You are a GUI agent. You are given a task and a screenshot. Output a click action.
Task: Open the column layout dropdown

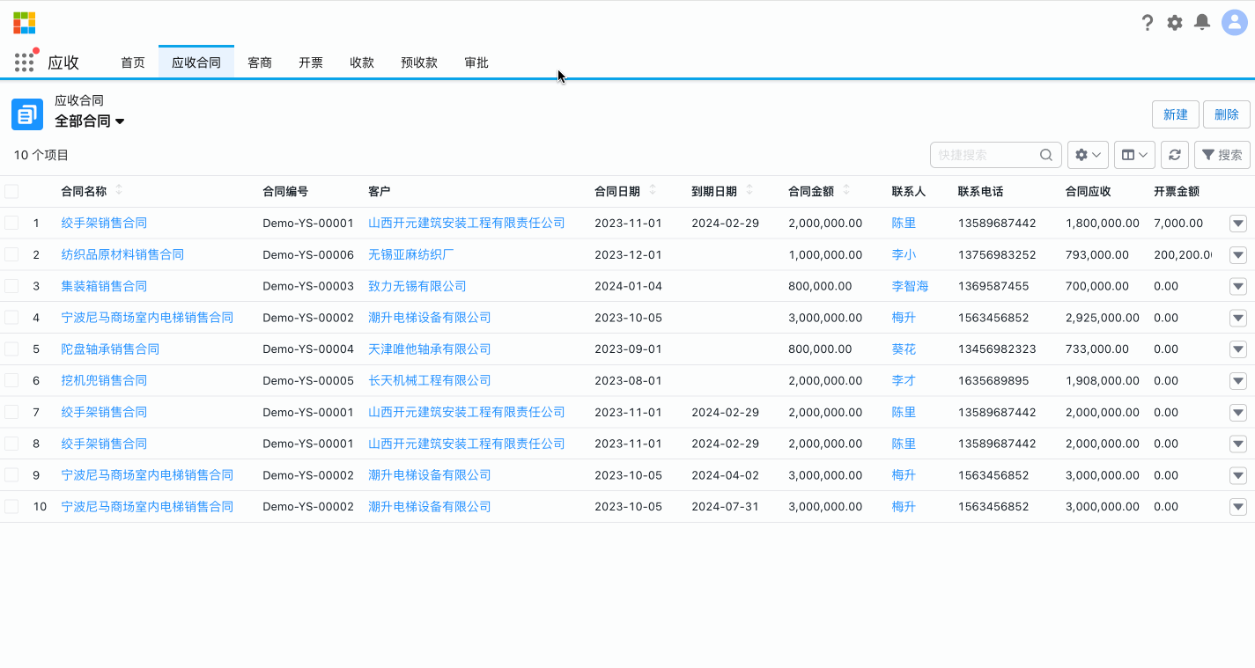point(1134,155)
